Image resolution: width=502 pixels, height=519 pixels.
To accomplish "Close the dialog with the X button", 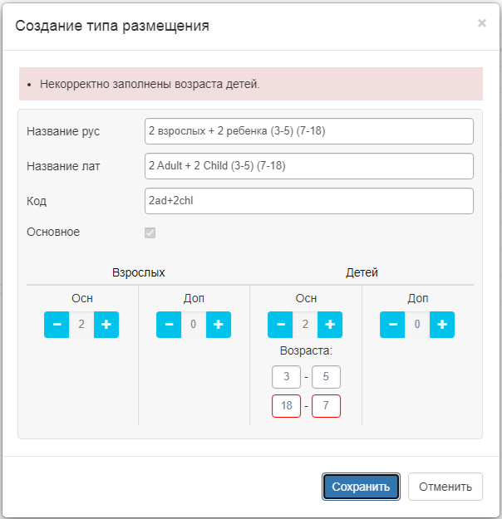I will pos(482,23).
